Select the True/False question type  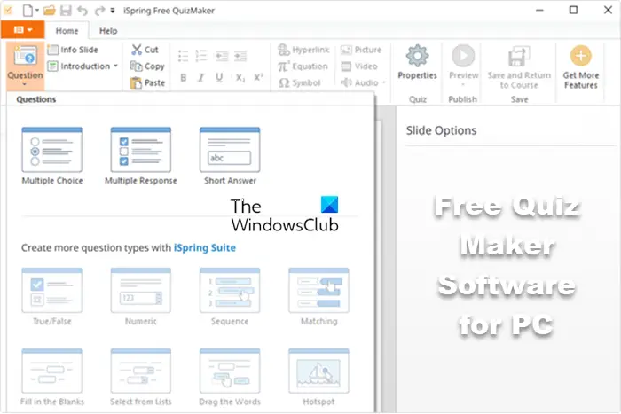[52, 297]
